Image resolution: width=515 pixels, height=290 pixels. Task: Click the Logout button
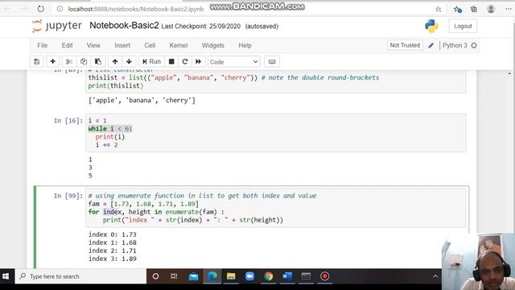pyautogui.click(x=463, y=26)
